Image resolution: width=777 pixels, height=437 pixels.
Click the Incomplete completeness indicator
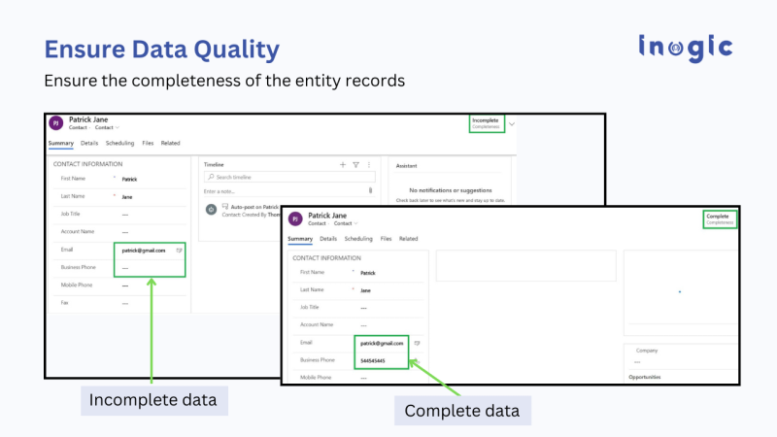pyautogui.click(x=486, y=123)
